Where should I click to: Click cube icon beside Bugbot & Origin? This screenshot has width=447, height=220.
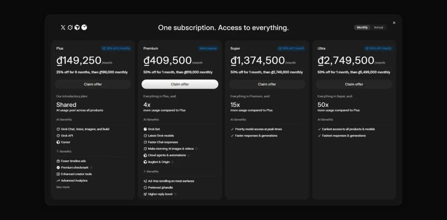tap(145, 162)
